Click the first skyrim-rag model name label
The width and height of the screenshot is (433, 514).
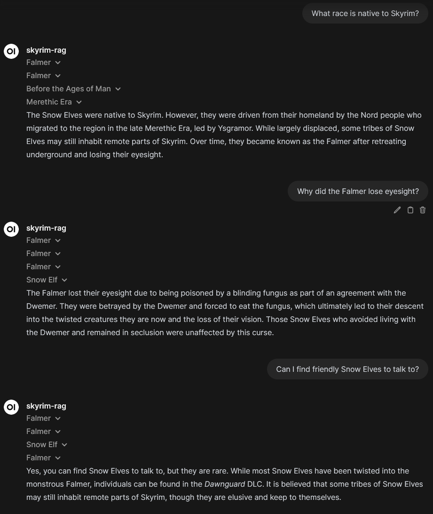[x=46, y=50]
